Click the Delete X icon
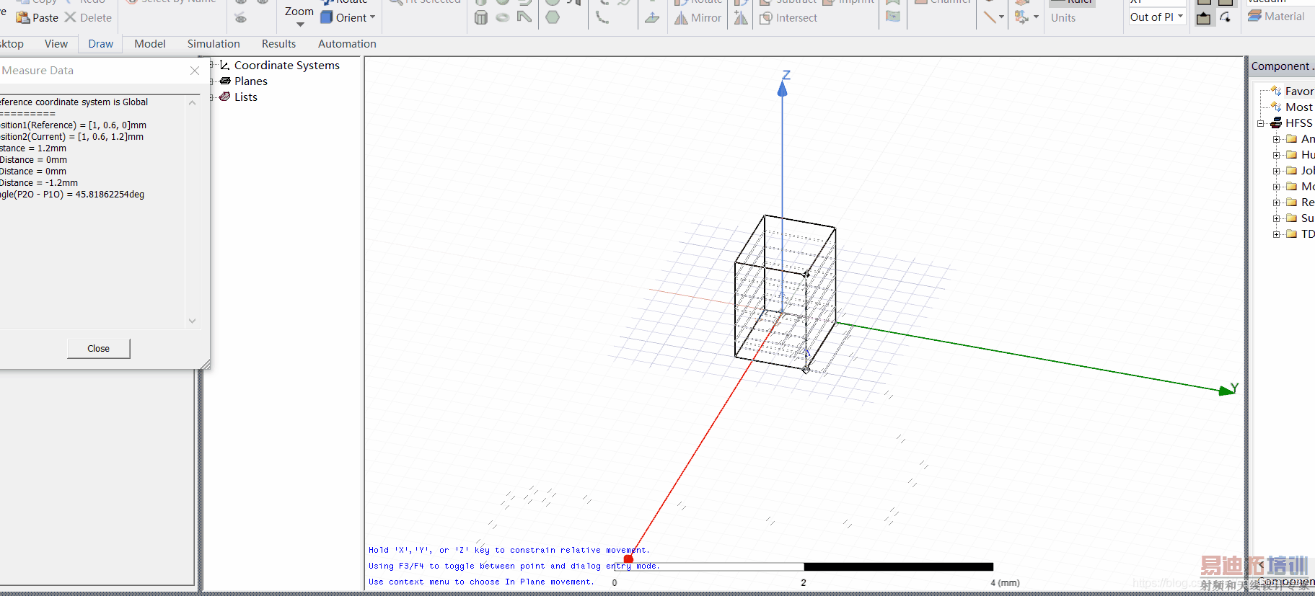Viewport: 1315px width, 596px height. pos(70,17)
